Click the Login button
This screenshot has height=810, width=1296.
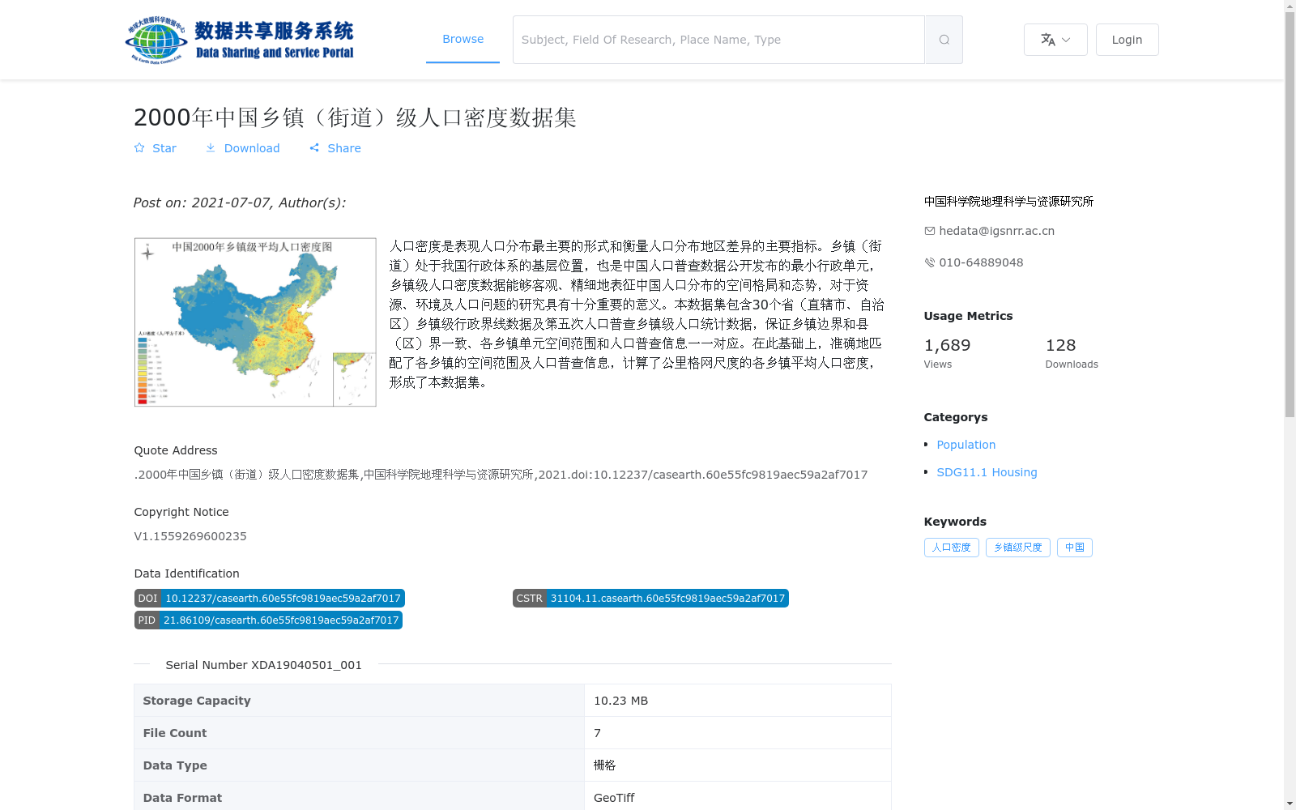1127,39
